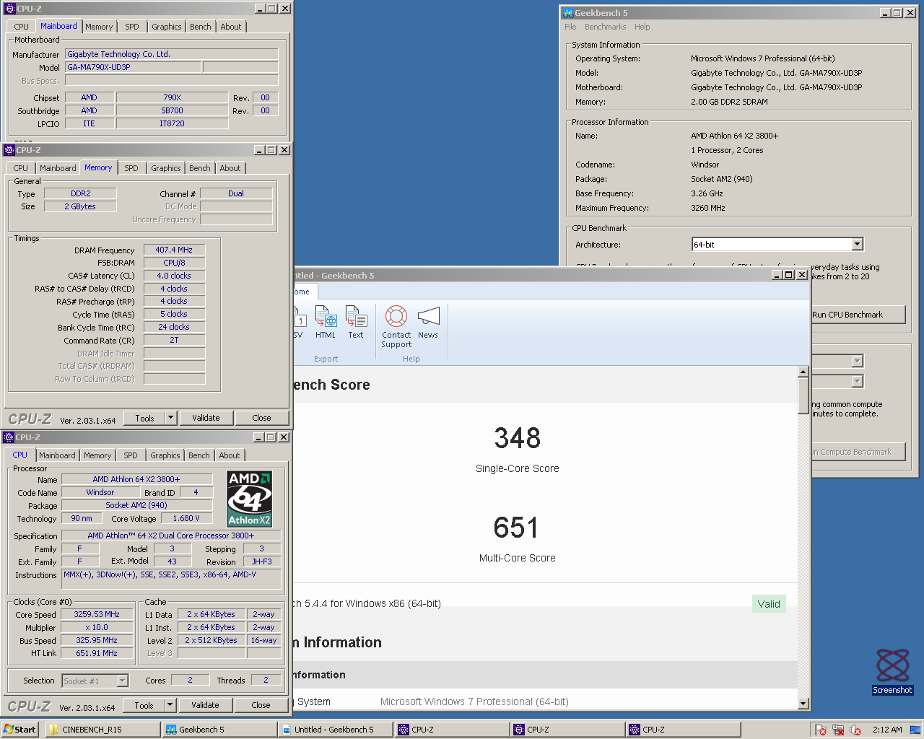Select Bench tab in bottom CPU-Z window

[199, 455]
